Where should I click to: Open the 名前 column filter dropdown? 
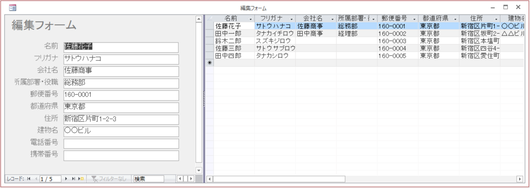click(251, 19)
